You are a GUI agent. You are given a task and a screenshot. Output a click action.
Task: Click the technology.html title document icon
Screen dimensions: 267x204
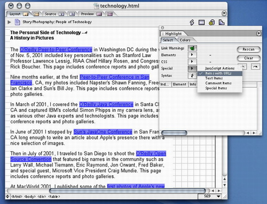(97, 6)
